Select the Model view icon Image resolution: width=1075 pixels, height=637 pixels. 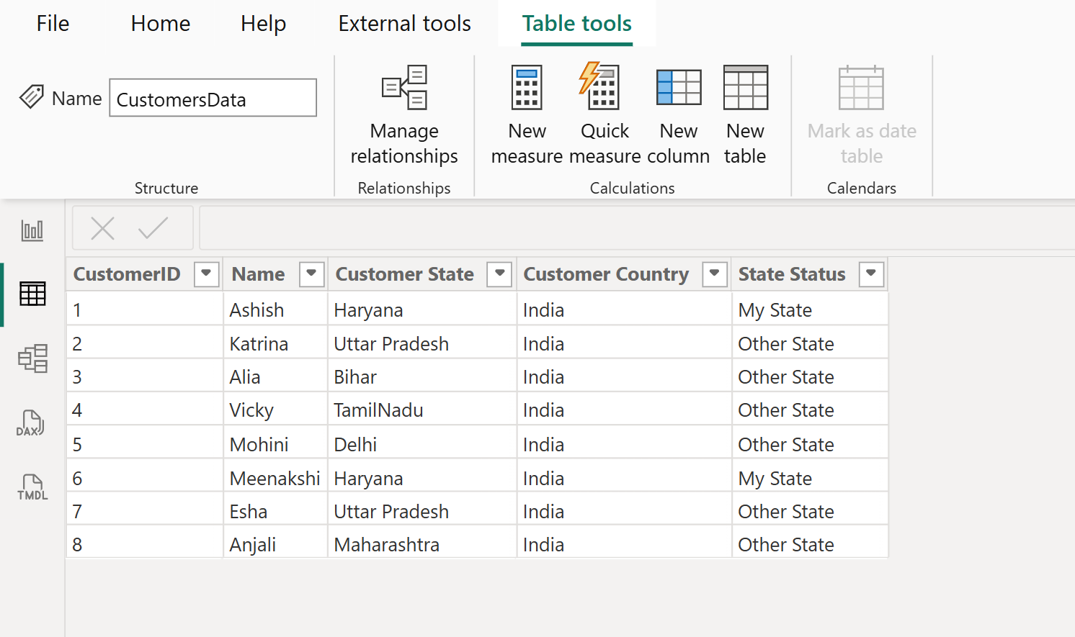pyautogui.click(x=32, y=358)
